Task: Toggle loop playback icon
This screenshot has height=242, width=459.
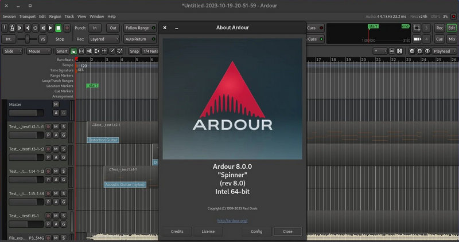Action: [x=36, y=27]
